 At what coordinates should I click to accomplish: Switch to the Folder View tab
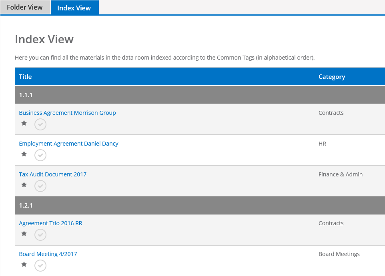click(x=25, y=7)
